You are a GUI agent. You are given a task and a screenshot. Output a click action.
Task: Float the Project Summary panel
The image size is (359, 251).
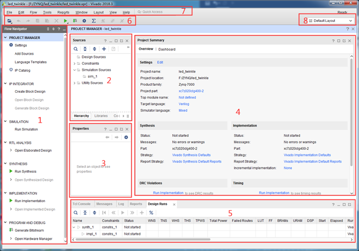pos(344,41)
